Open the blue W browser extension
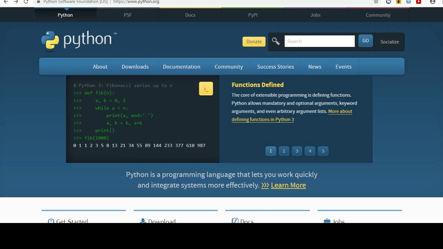The image size is (443, 249). 389,2
